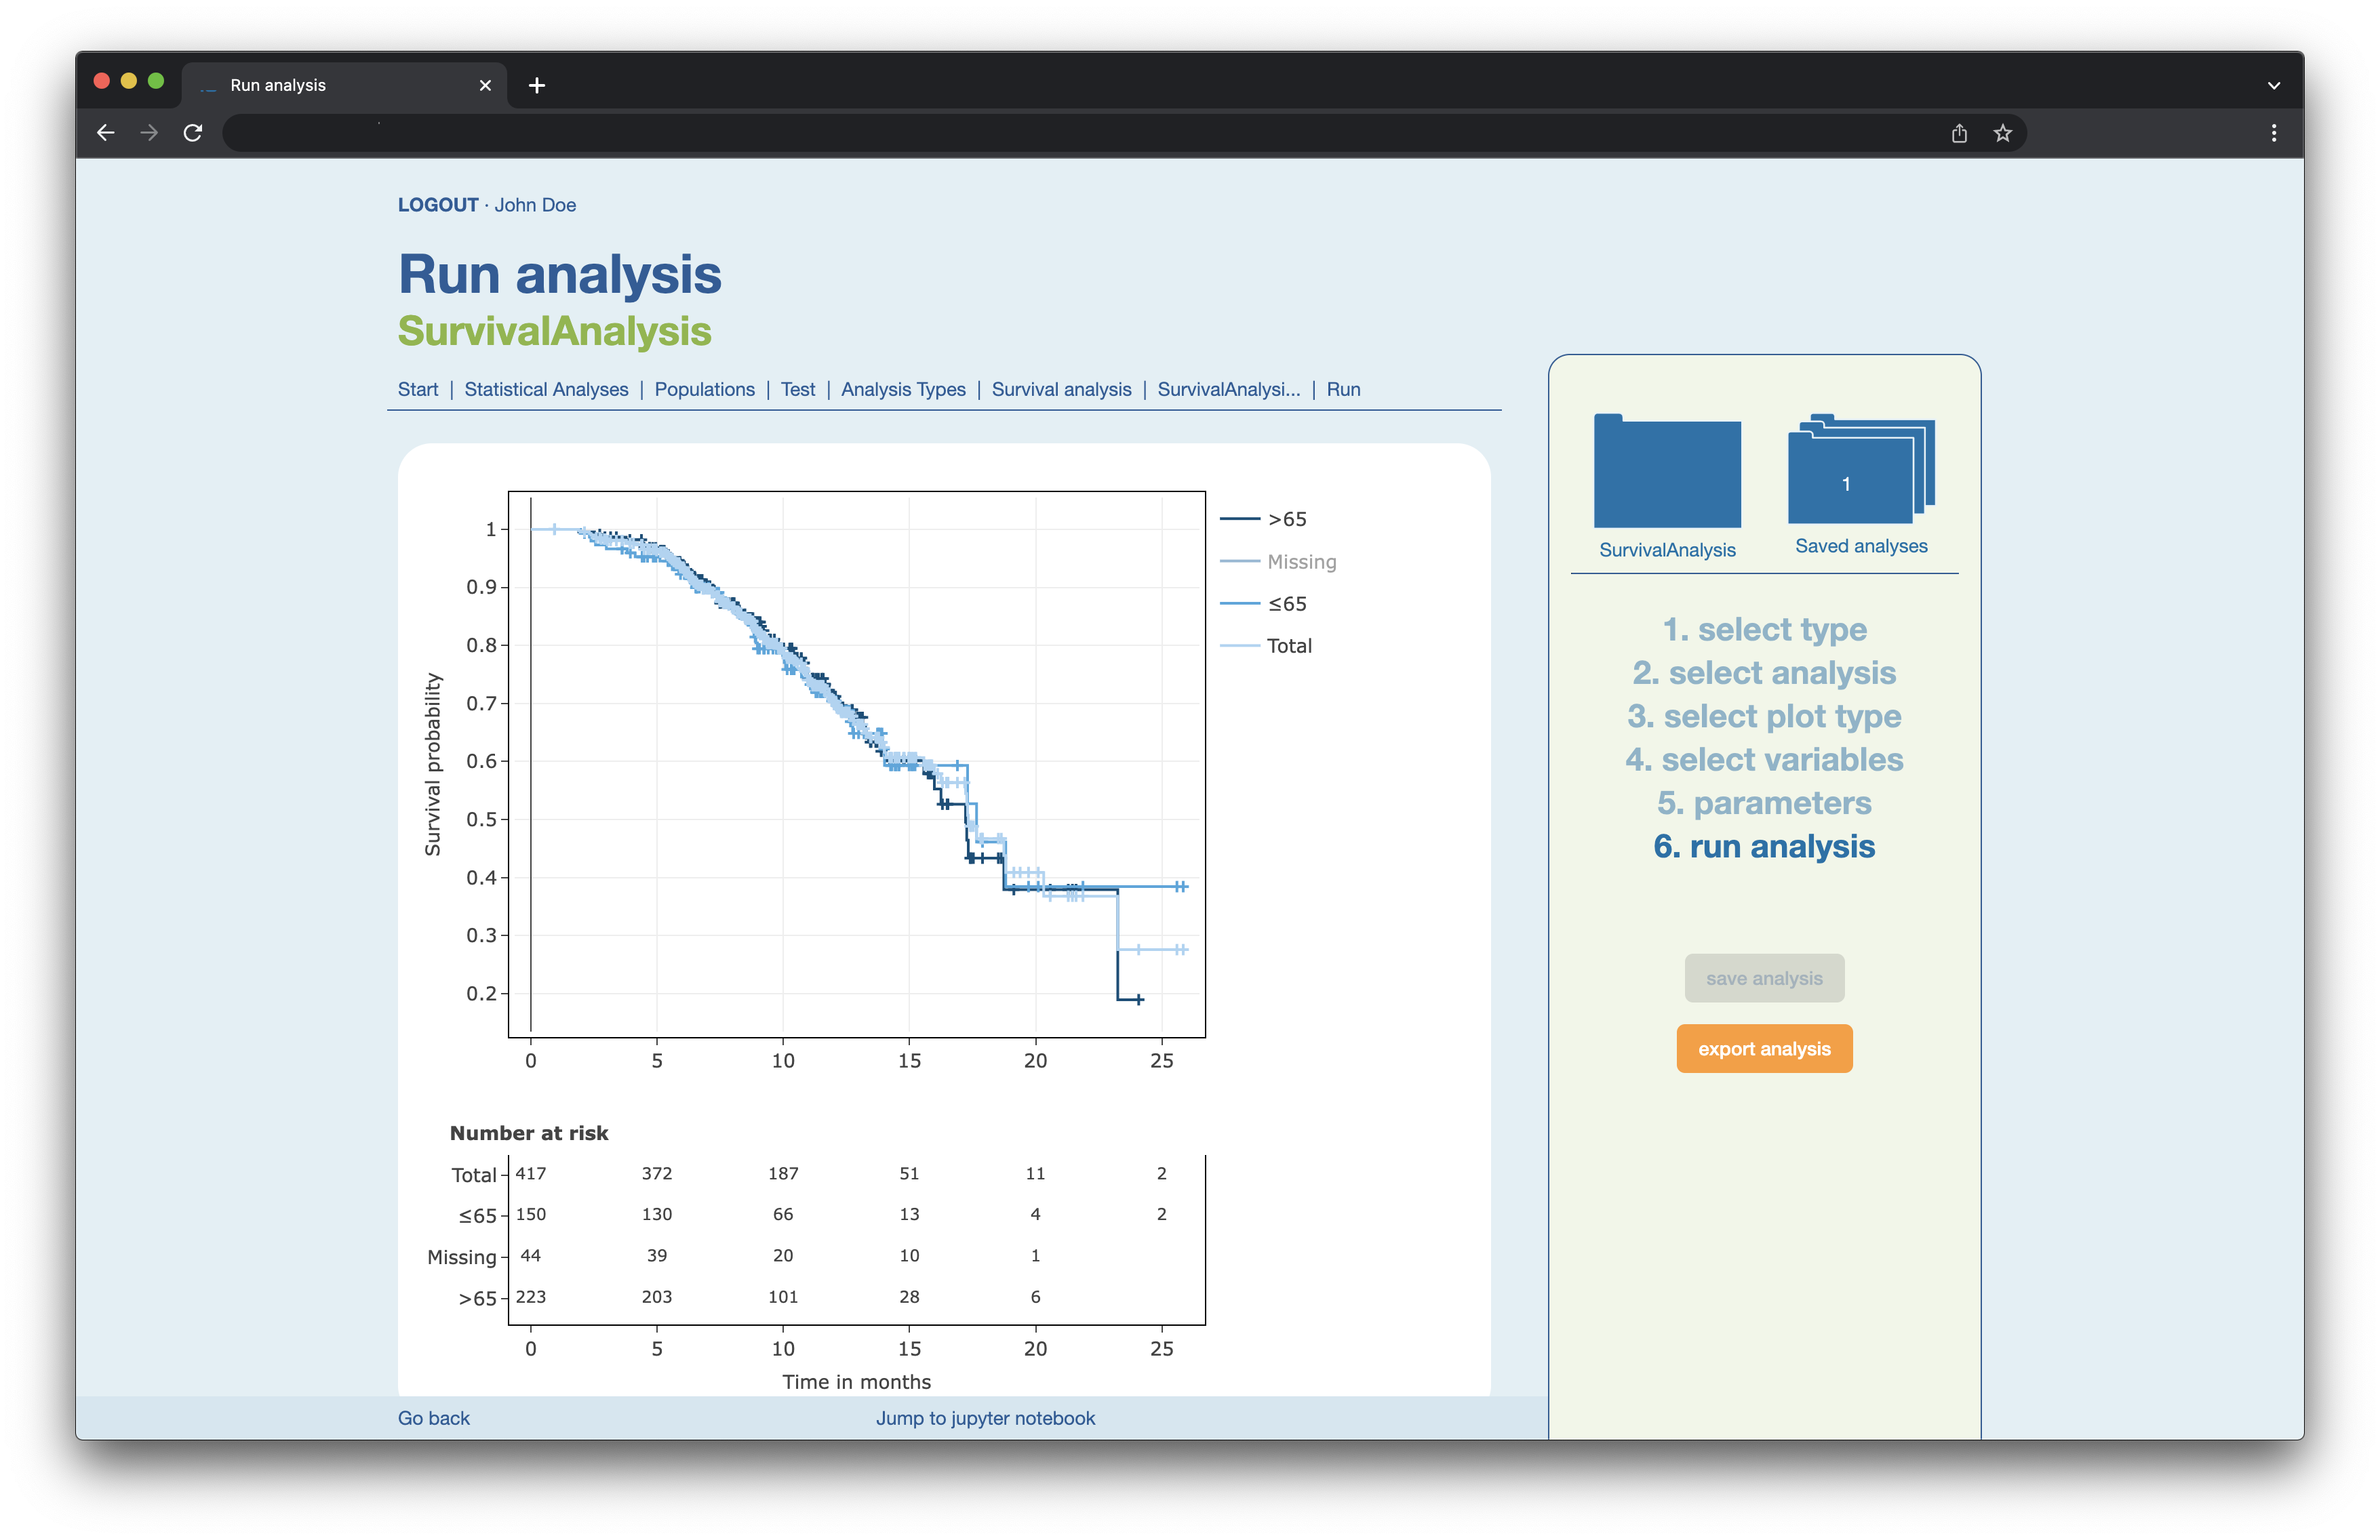Image resolution: width=2380 pixels, height=1540 pixels.
Task: Click the save analysis button
Action: point(1764,978)
